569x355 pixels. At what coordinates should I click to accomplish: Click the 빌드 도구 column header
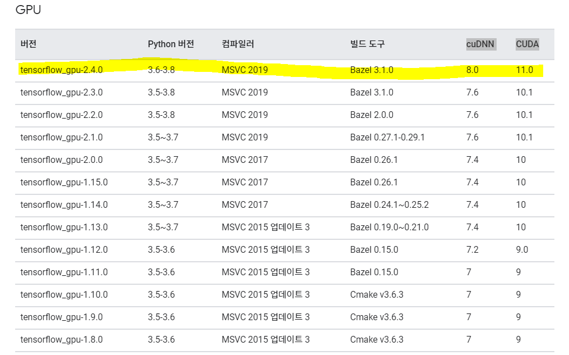click(x=367, y=44)
